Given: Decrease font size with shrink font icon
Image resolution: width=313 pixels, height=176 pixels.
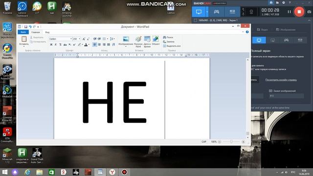Looking at the screenshot, I should click(88, 39).
